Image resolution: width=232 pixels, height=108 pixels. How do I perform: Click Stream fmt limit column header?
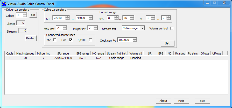(117, 53)
